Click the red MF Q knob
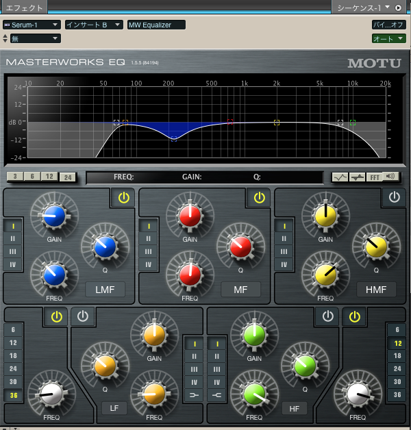Image resolution: width=411 pixels, height=430 pixels. click(240, 247)
